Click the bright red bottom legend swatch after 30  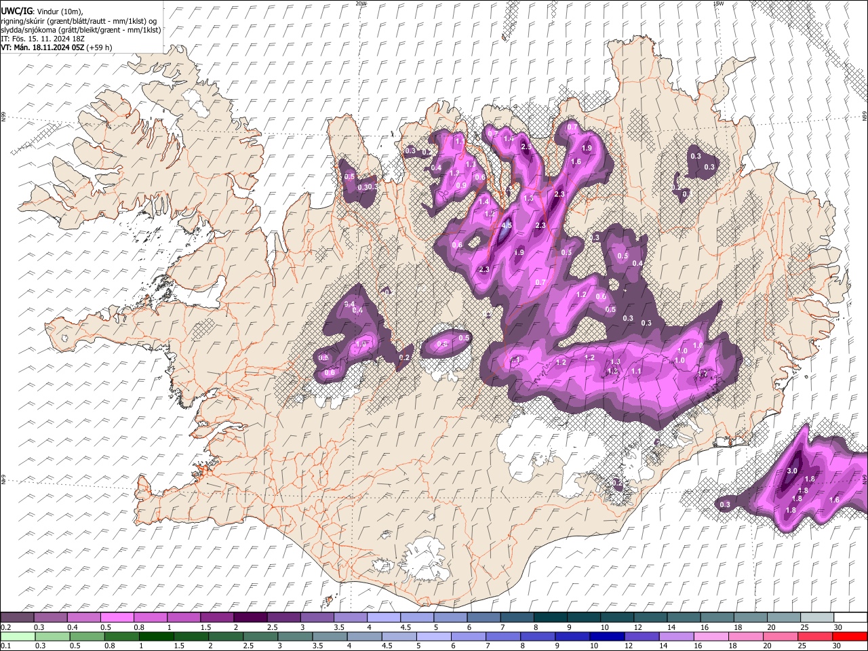pos(850,637)
